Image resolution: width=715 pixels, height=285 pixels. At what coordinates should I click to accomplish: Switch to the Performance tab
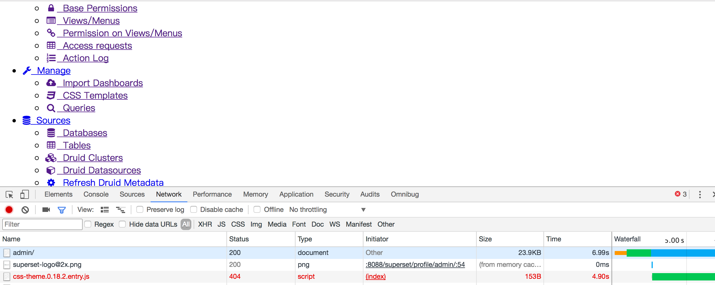[212, 194]
